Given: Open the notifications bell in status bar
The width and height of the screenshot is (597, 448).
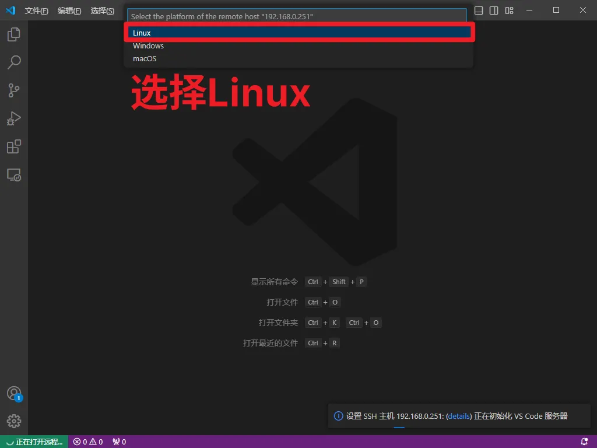Looking at the screenshot, I should coord(584,442).
